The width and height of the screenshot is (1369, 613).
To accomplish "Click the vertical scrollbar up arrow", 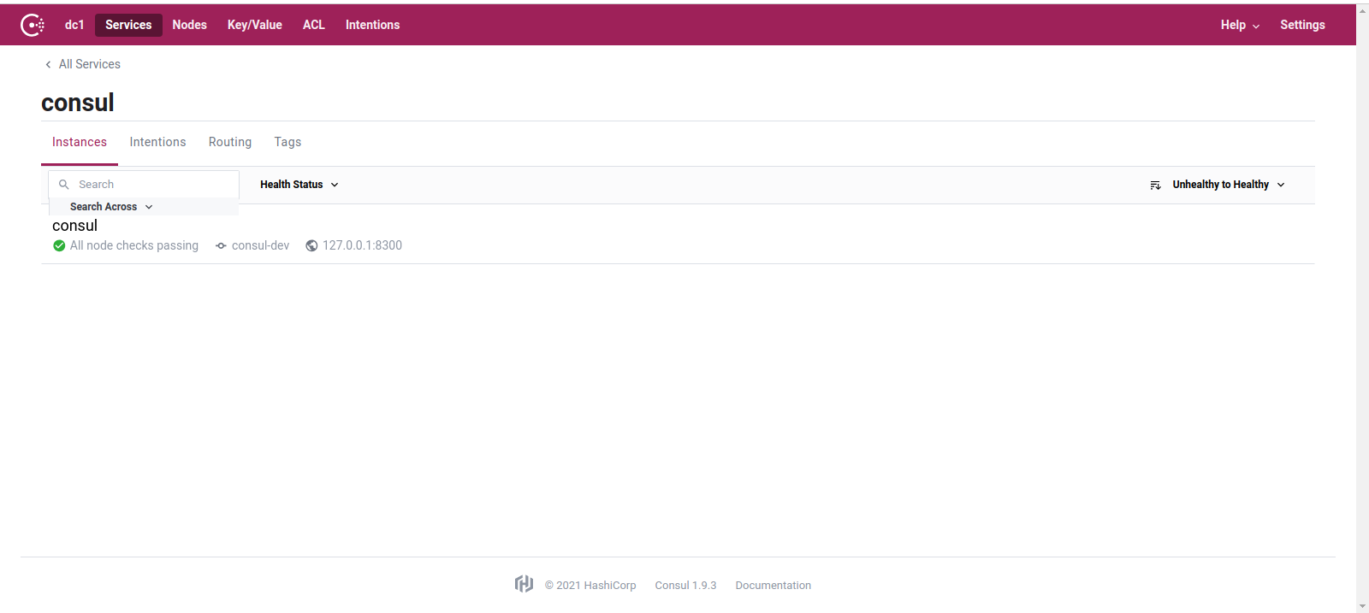I will 1362,10.
